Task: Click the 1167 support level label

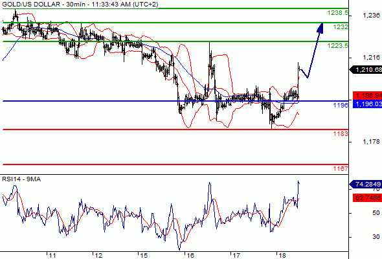Action: pyautogui.click(x=341, y=168)
